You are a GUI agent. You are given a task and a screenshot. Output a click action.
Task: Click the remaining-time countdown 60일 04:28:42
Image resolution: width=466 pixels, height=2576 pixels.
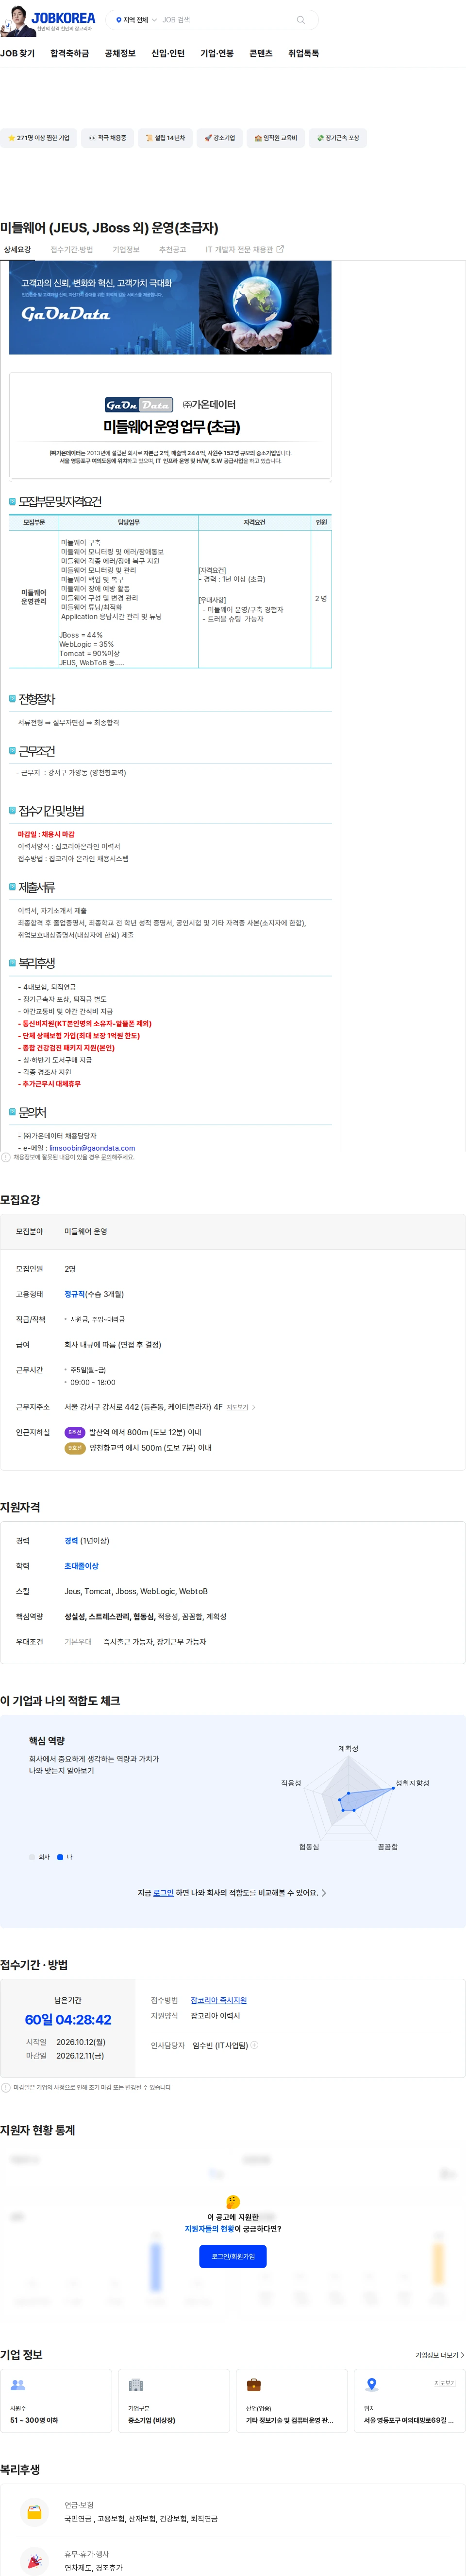tap(68, 2020)
